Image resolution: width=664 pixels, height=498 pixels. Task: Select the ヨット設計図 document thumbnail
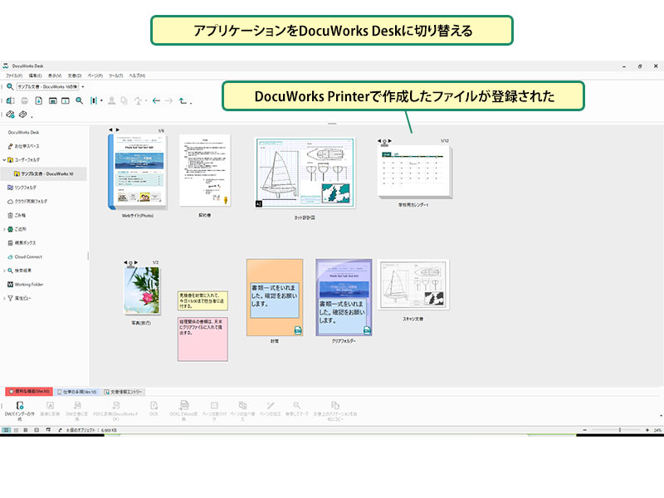(x=305, y=173)
